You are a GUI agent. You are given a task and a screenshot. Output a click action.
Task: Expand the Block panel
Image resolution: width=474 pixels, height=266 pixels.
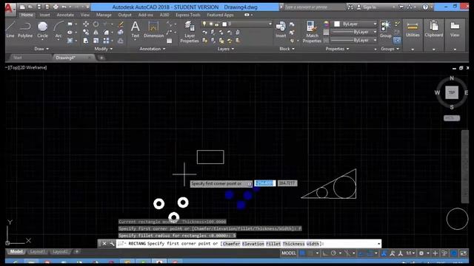tap(287, 49)
